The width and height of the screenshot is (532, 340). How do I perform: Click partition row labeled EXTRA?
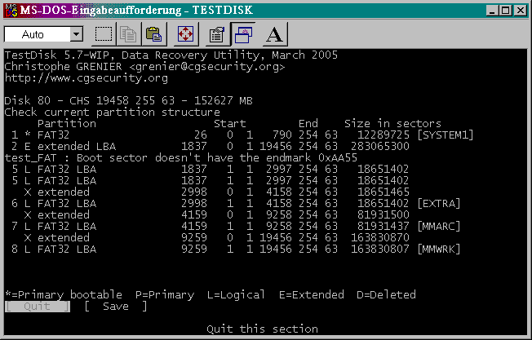click(x=236, y=203)
